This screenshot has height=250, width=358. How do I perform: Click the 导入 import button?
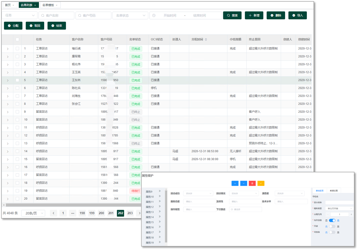(x=297, y=15)
